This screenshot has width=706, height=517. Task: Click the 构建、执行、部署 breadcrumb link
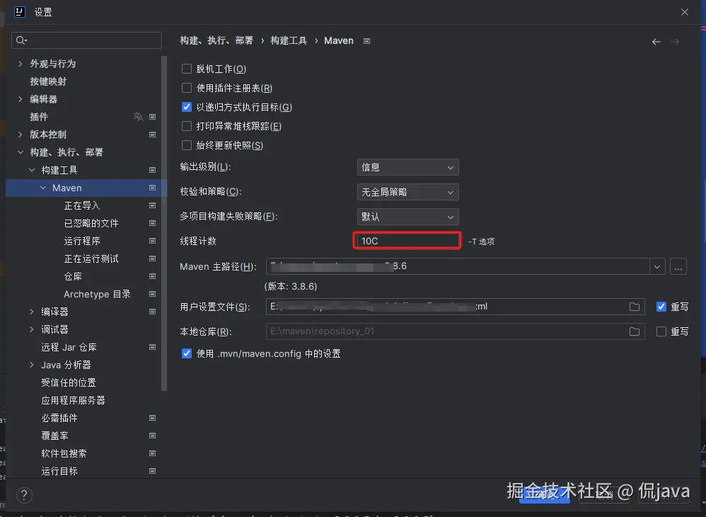coord(216,40)
